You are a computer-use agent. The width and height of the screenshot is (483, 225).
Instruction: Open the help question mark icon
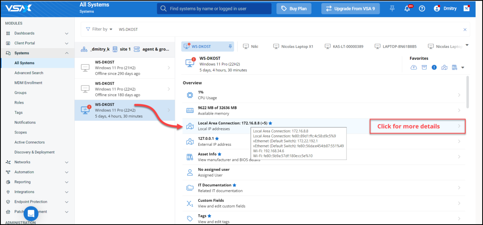coord(422,8)
